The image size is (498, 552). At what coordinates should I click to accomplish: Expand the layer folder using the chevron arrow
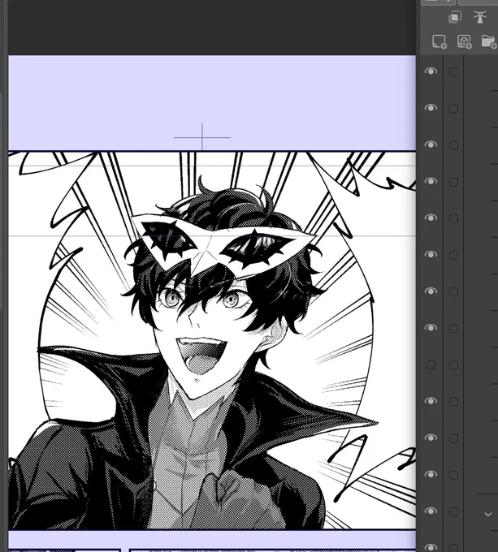pos(487,515)
